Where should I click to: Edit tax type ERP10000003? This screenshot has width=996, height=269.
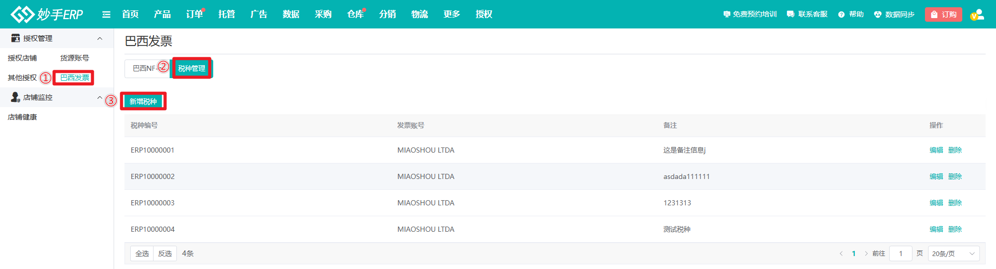936,203
